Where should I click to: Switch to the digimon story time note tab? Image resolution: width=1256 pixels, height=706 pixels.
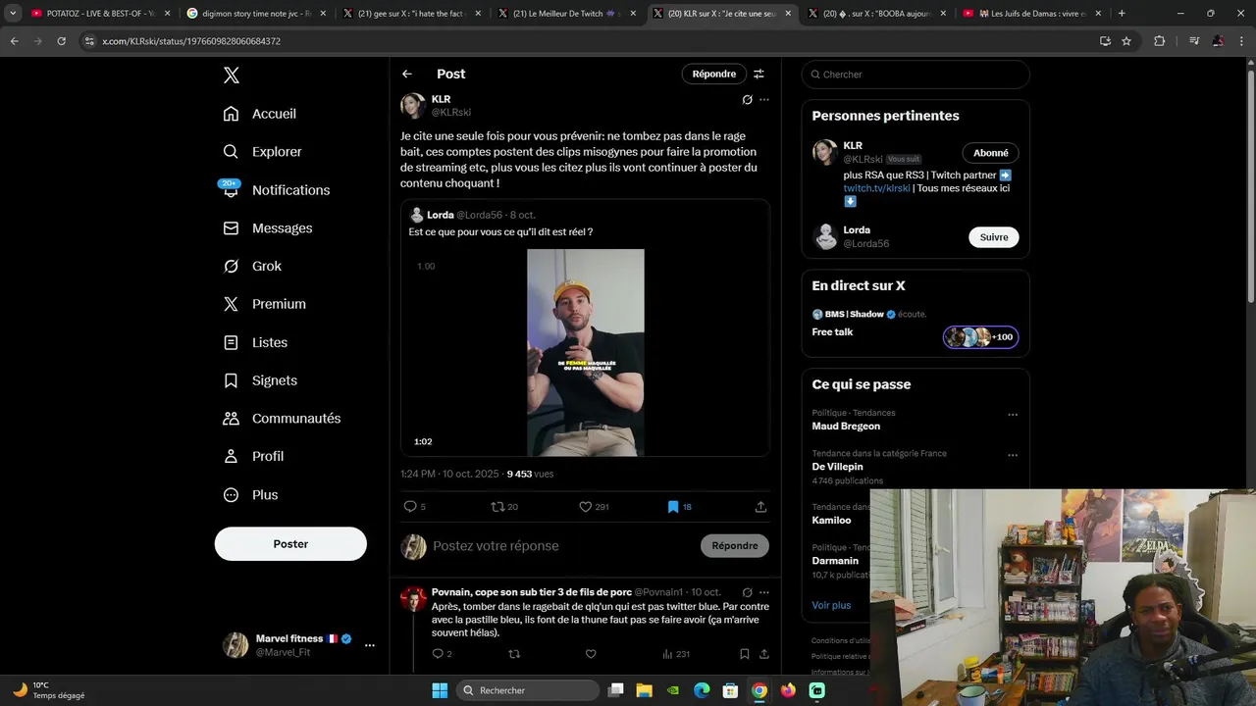coord(255,14)
